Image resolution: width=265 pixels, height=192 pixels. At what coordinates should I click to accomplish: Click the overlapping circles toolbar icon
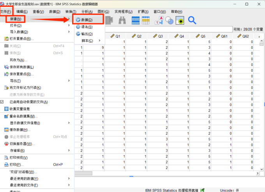point(170,20)
